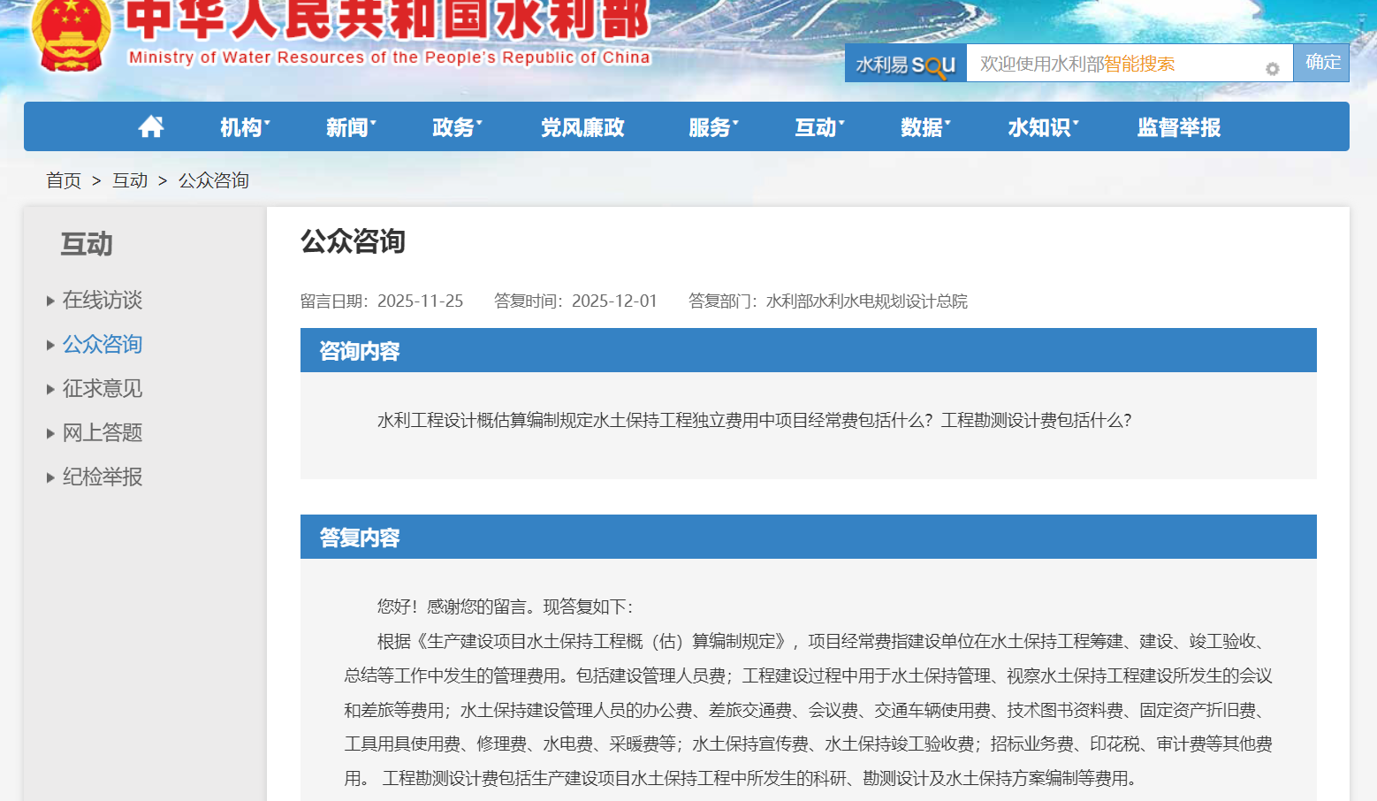The image size is (1377, 801).
Task: Expand the 政务 dropdown menu
Action: (456, 127)
